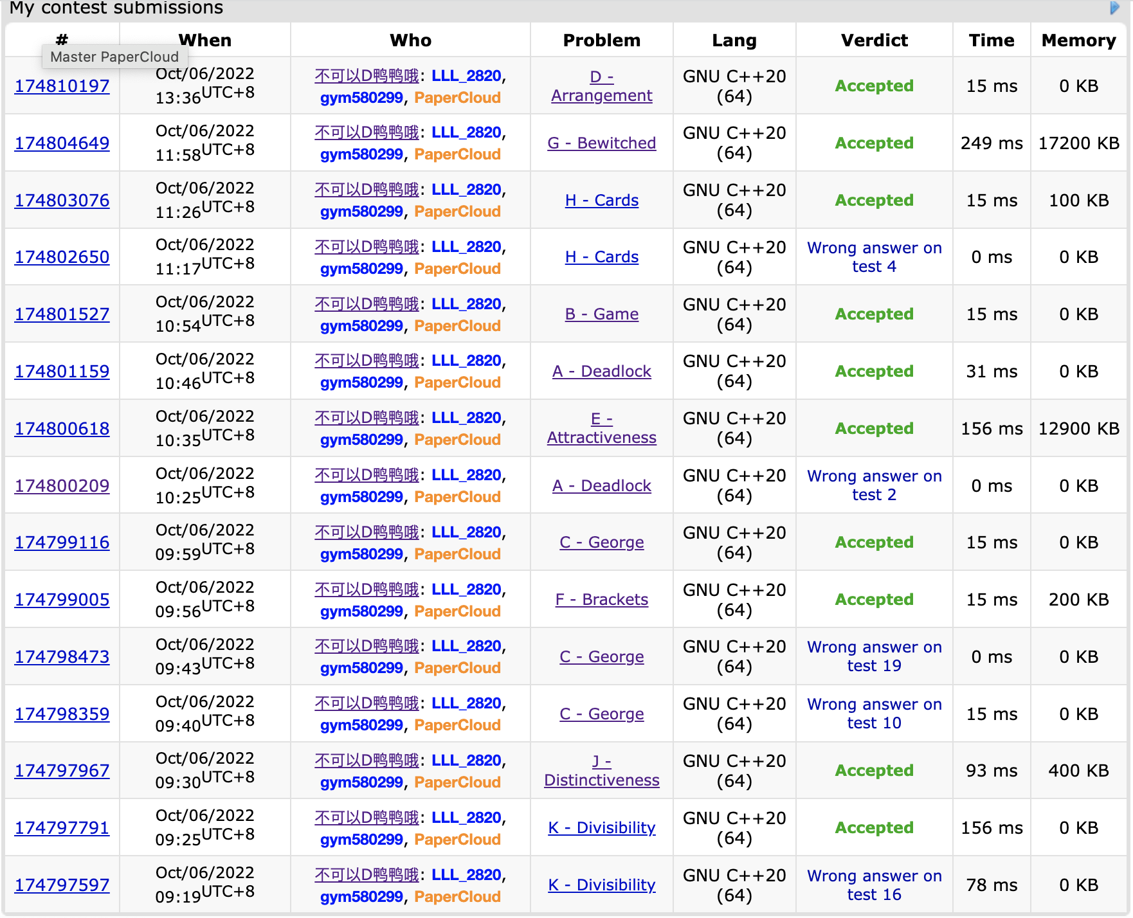Image resolution: width=1133 pixels, height=918 pixels.
Task: Click the Wrong answer on test 4 verdict
Action: click(874, 257)
